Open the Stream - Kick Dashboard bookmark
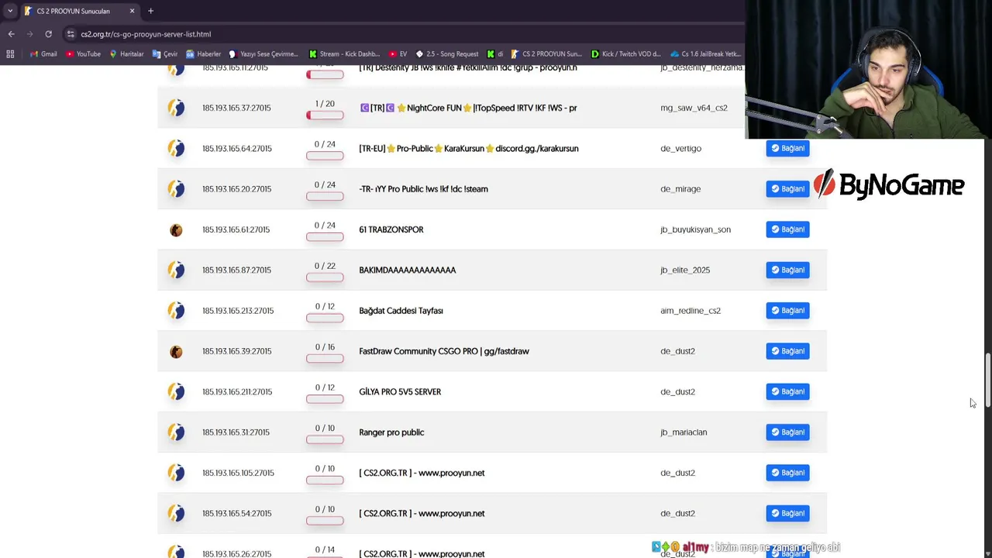Screen dimensions: 992x558 344,54
